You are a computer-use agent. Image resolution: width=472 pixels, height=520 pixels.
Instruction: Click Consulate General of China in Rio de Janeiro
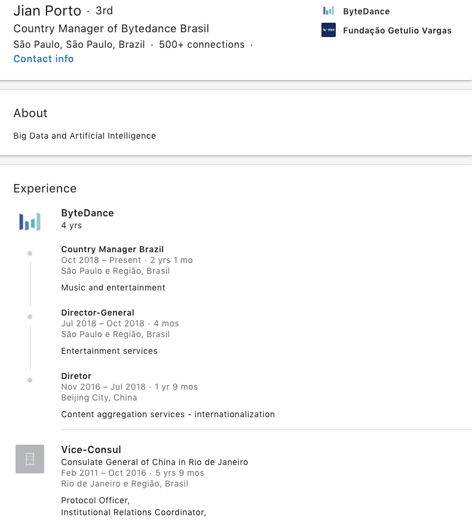pyautogui.click(x=154, y=462)
